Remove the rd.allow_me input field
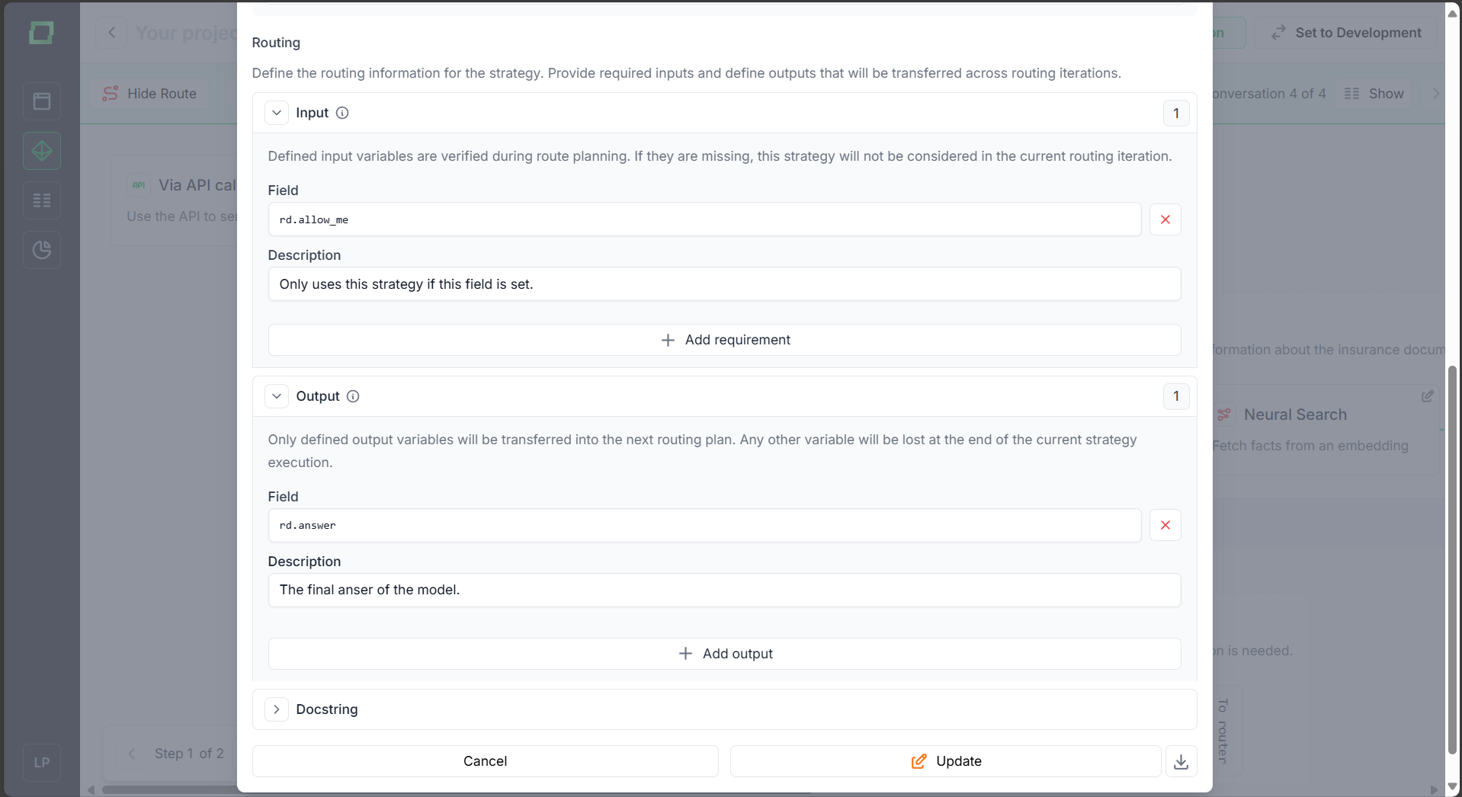Viewport: 1462px width, 797px height. point(1165,219)
